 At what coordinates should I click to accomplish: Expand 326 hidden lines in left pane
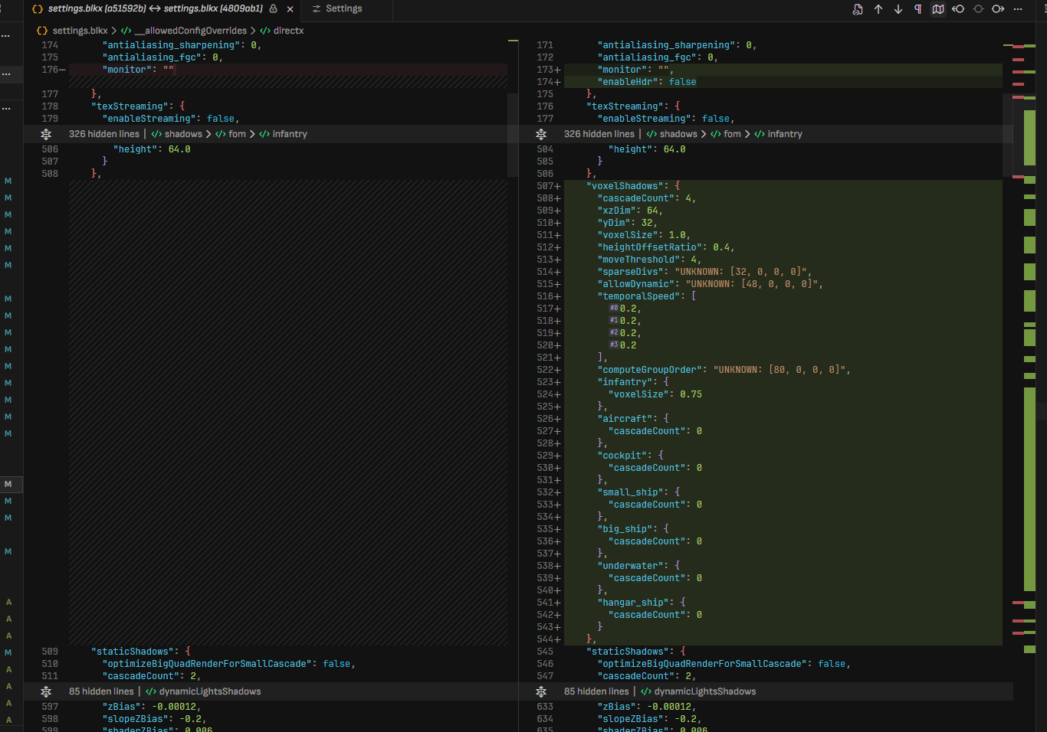click(x=103, y=134)
